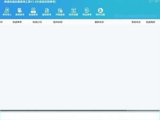Open the 查找单号 search number tool

pyautogui.click(x=47, y=12)
